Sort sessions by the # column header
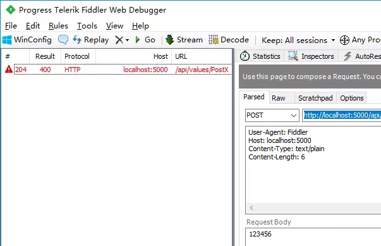Screen dimensions: 381x246 tap(15, 56)
